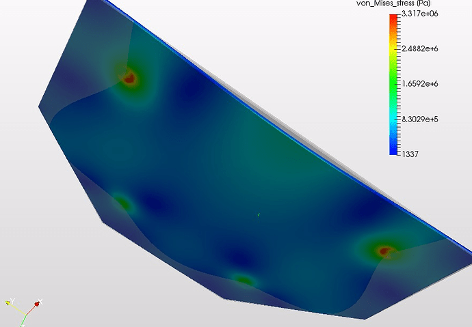
Task: Probe the green stress spot on the lower-left edge
Action: tap(123, 202)
